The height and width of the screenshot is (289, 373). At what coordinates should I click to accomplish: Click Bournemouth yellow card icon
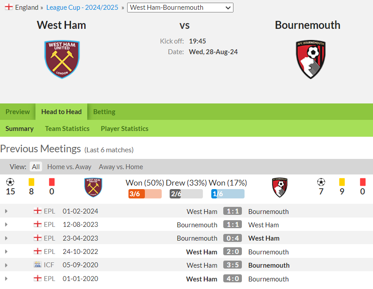pos(342,182)
